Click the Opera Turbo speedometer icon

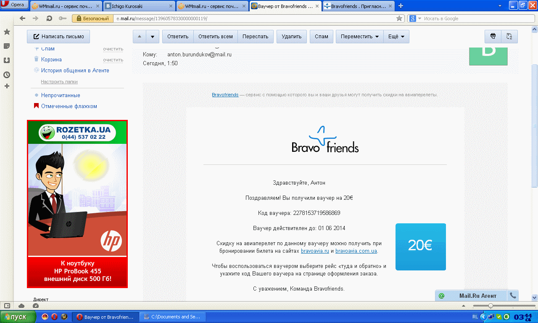click(x=36, y=306)
